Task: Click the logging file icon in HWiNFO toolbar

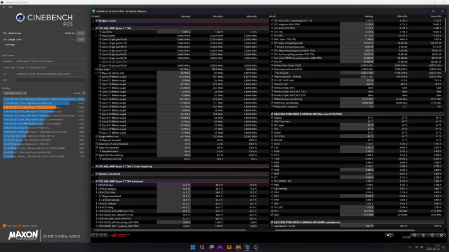Action: pyautogui.click(x=423, y=235)
